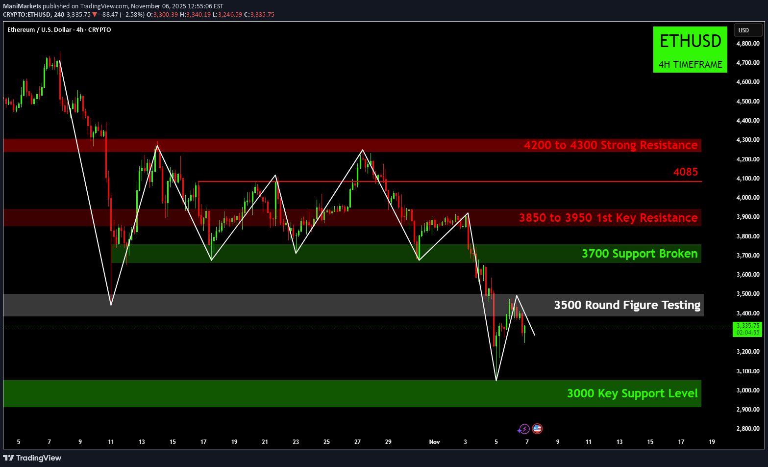Click the 4085 red line label
768x467 pixels.
685,172
